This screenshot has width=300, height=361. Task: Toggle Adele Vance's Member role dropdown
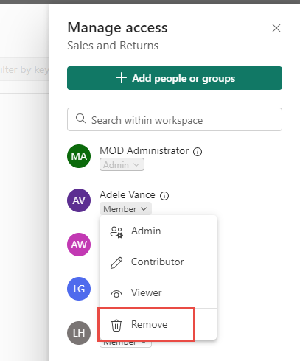pos(125,209)
